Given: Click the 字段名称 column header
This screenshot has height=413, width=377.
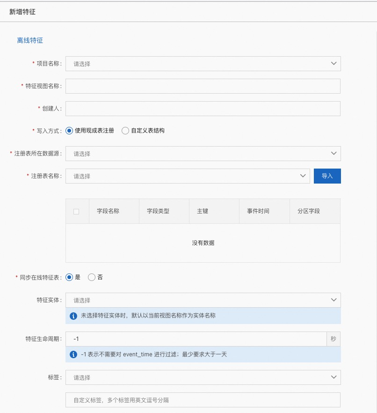Looking at the screenshot, I should [x=108, y=211].
